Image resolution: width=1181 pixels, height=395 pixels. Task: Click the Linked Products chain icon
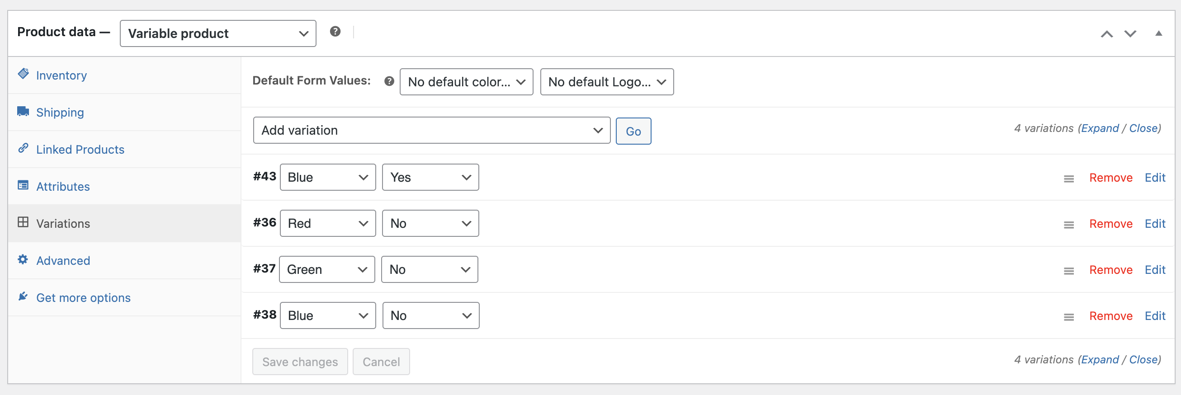[x=23, y=148]
